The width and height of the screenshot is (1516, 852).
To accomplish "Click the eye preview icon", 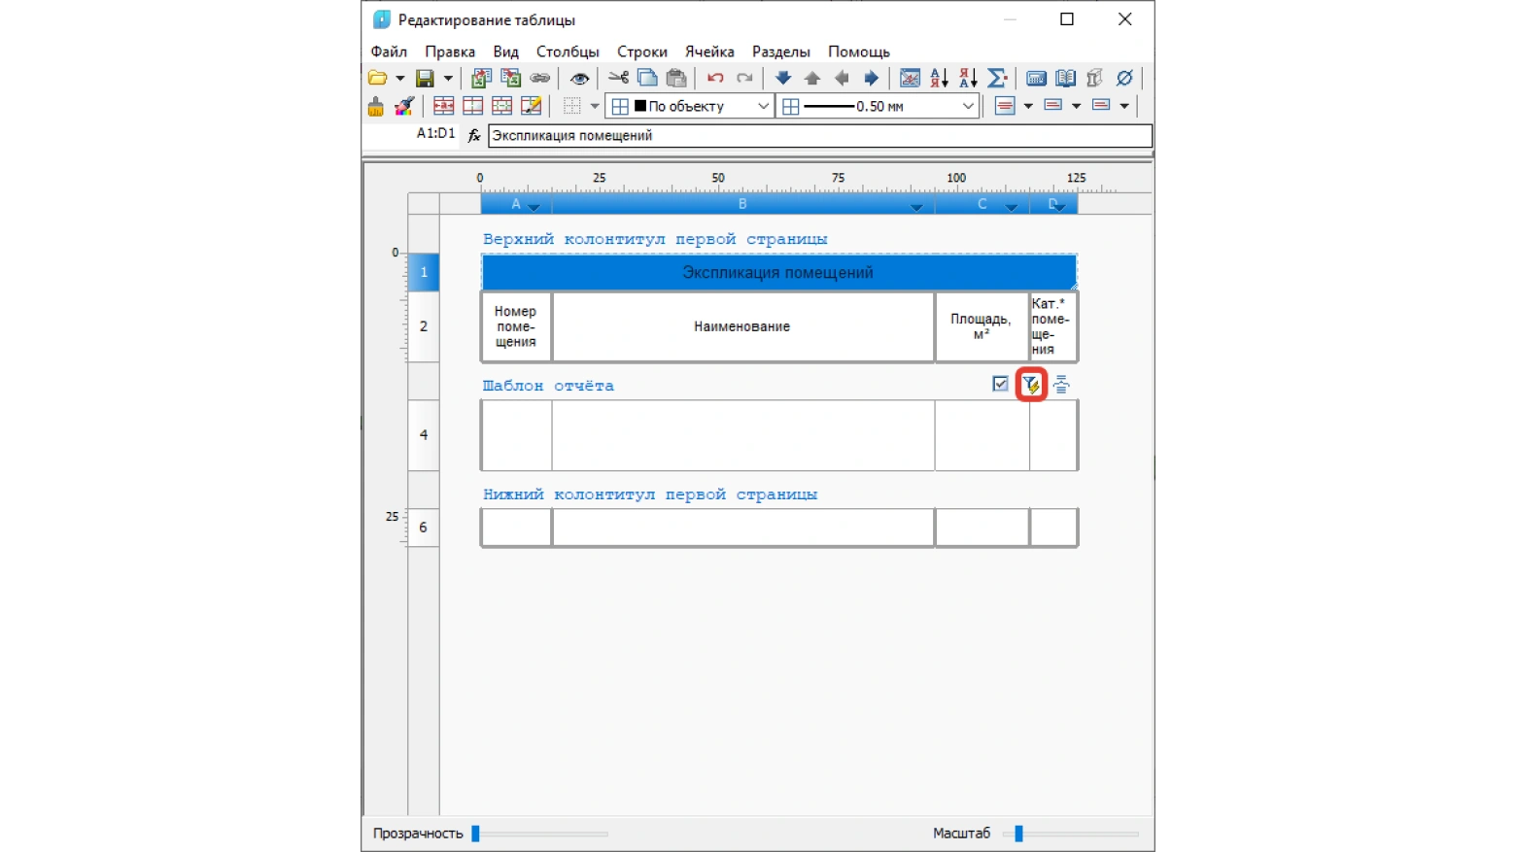I will [579, 78].
